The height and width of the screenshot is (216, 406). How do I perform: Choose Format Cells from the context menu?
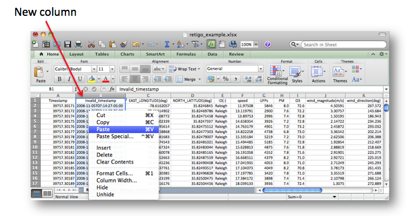click(124, 173)
